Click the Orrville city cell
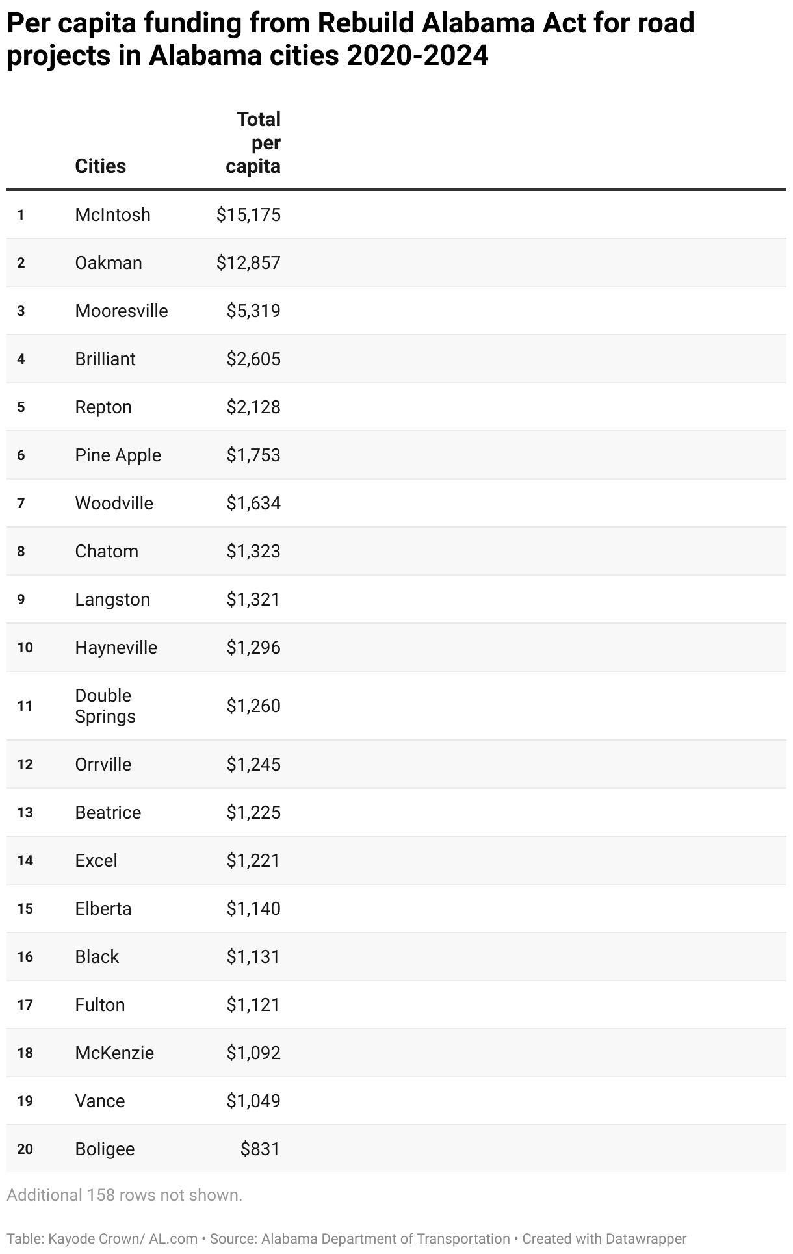 tap(103, 764)
